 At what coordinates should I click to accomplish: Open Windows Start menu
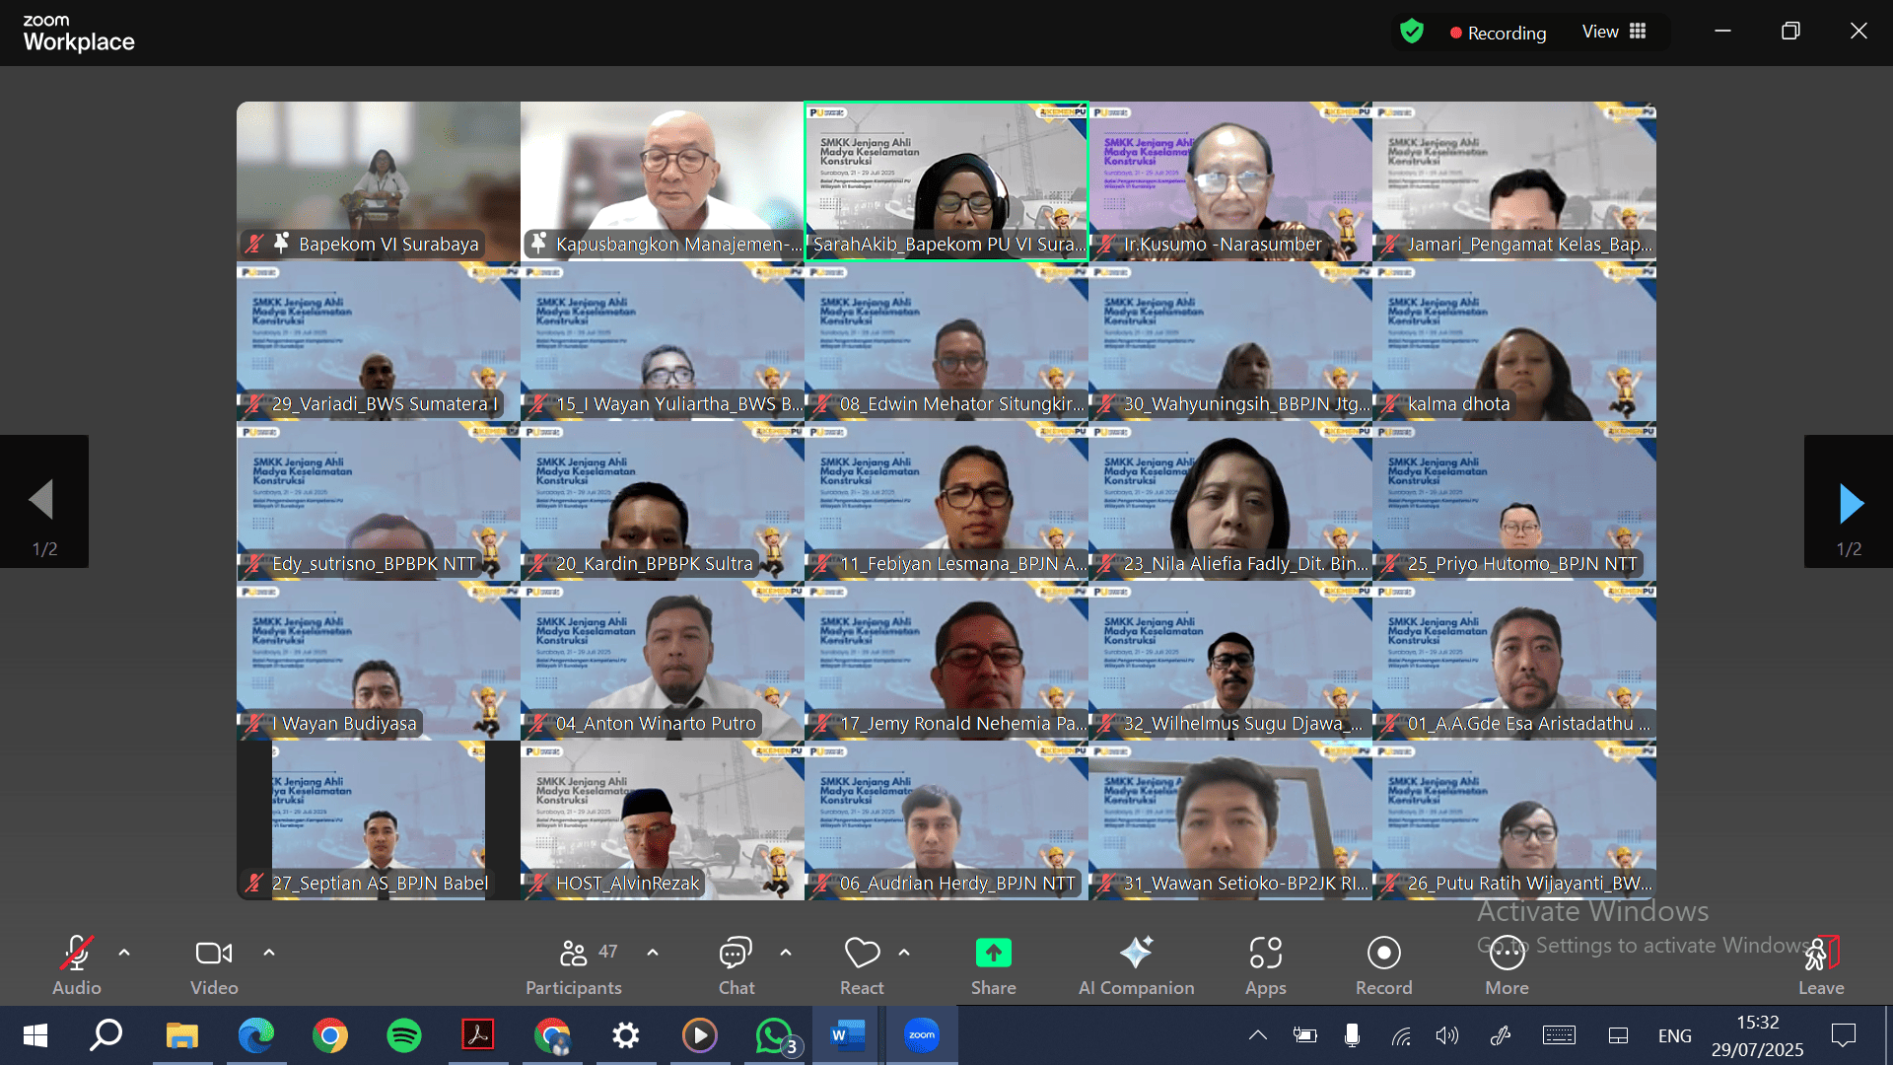coord(35,1035)
